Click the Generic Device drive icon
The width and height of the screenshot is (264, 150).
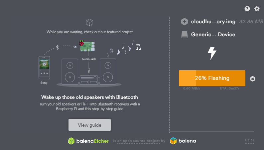pyautogui.click(x=184, y=35)
